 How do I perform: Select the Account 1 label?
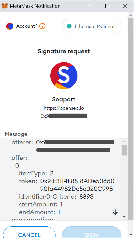click(27, 26)
